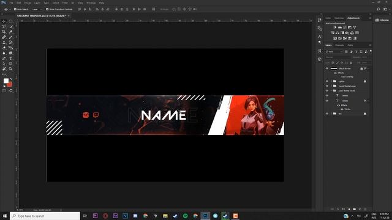Open the Layers panel flyout menu
This screenshot has height=220, width=392.
tap(370, 45)
